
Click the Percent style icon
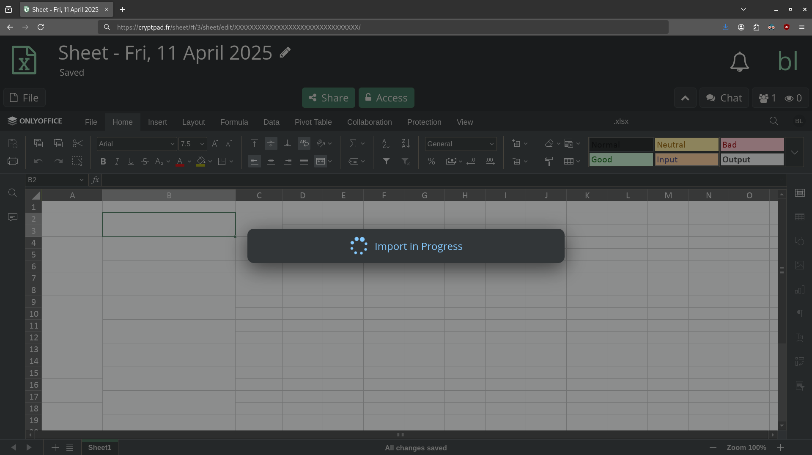pyautogui.click(x=431, y=161)
